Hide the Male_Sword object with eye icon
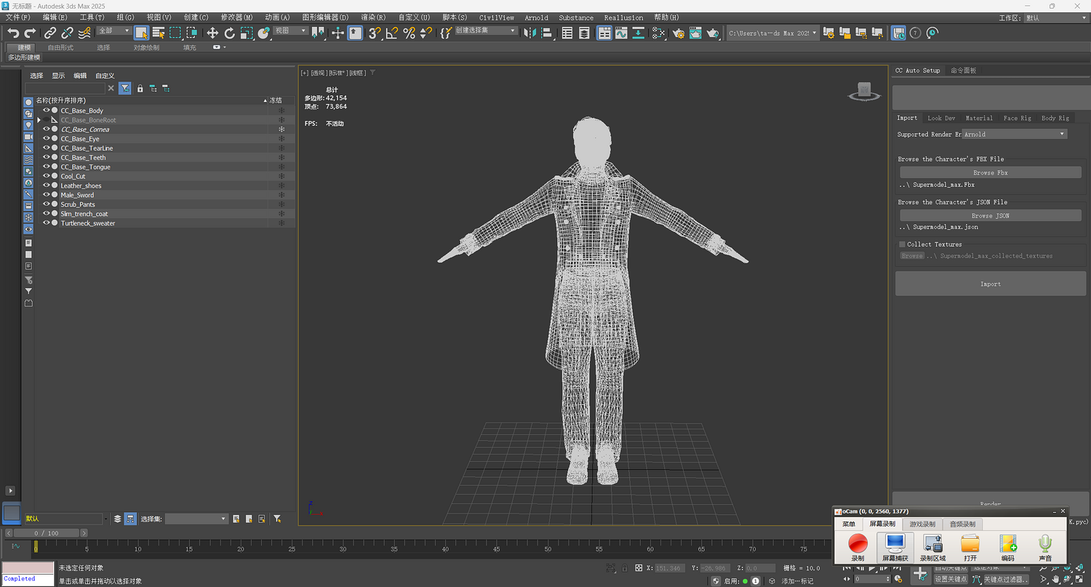 point(47,195)
